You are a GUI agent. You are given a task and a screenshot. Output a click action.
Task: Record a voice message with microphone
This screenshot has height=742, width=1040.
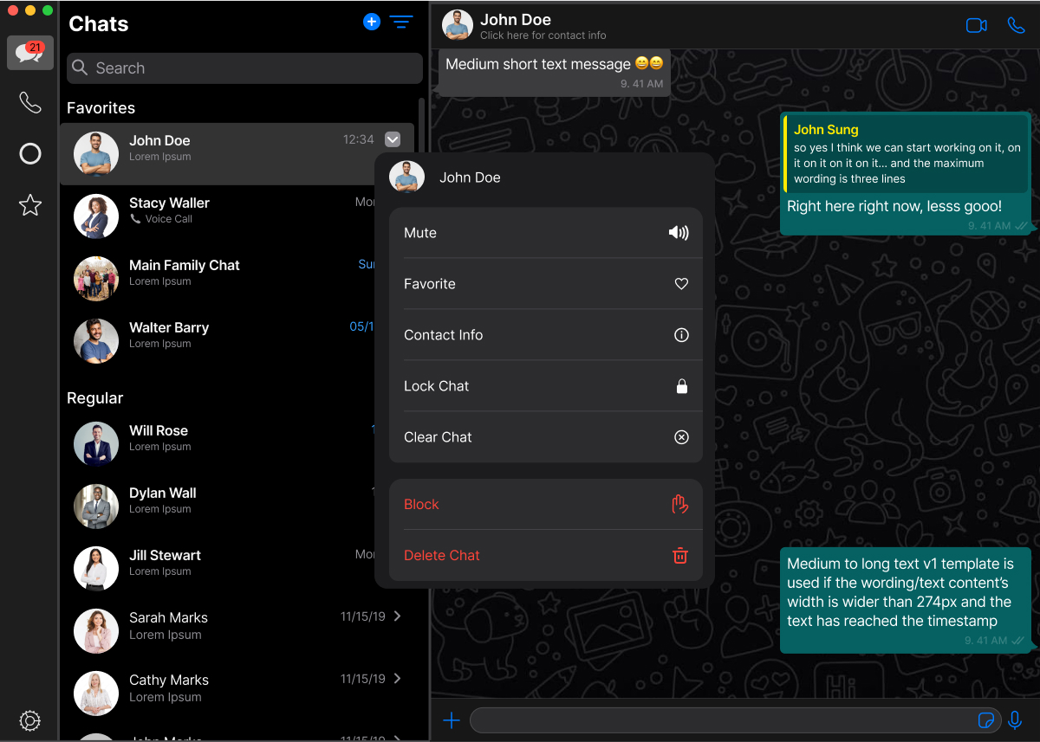point(1015,719)
